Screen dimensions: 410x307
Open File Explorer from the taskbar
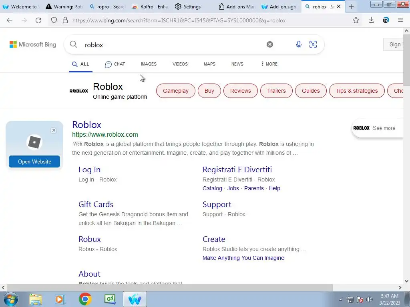pos(36,299)
